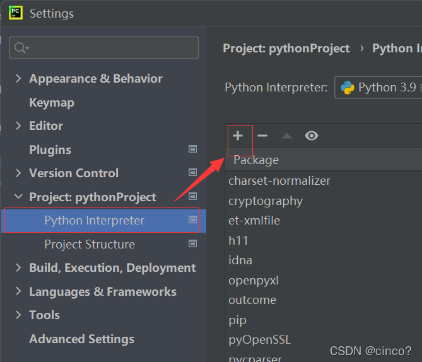The height and width of the screenshot is (362, 422).
Task: Toggle the show early releases eye icon
Action: 312,136
